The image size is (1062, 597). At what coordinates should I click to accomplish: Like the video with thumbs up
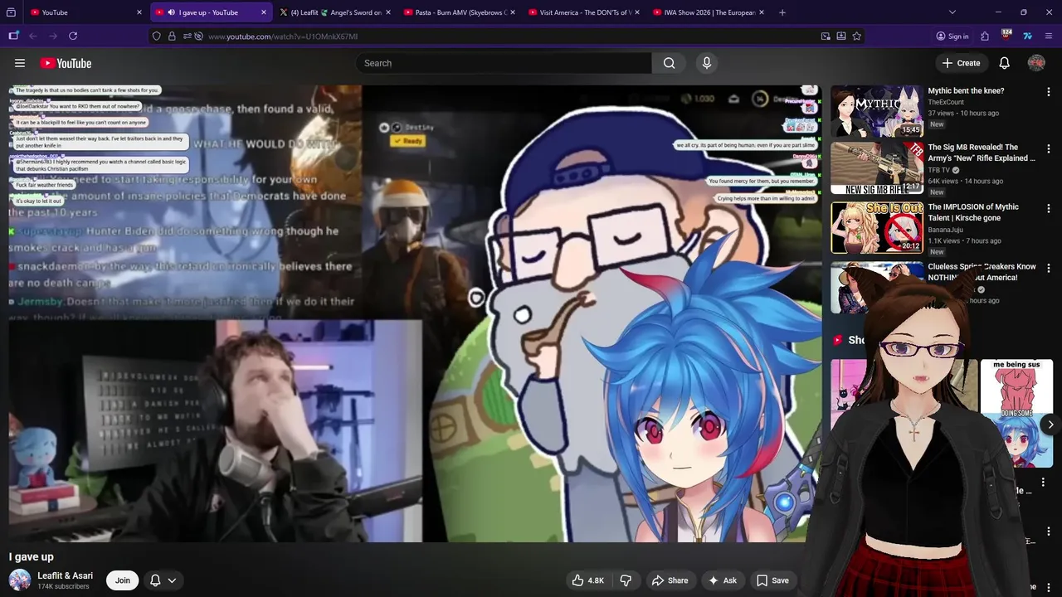(587, 580)
